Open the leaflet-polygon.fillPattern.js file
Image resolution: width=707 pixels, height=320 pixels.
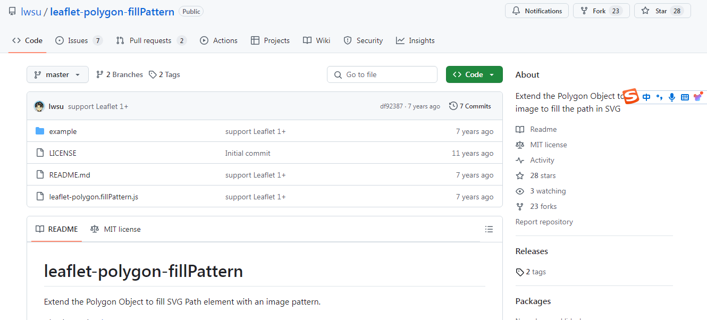pos(94,197)
